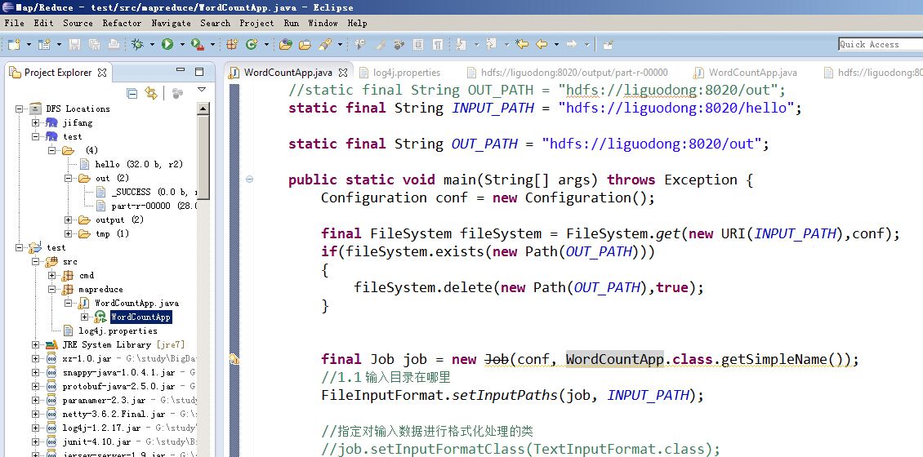Expand the cmd package node

pos(51,275)
